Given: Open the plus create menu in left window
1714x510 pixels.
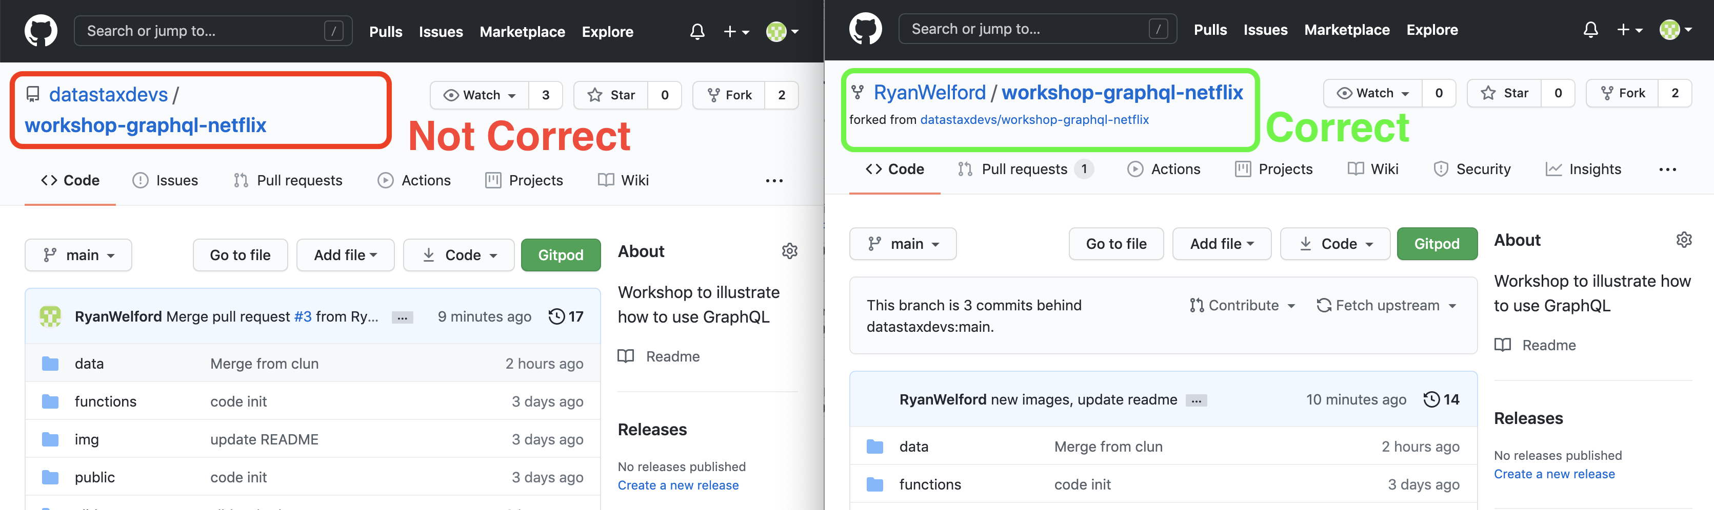Looking at the screenshot, I should tap(736, 31).
